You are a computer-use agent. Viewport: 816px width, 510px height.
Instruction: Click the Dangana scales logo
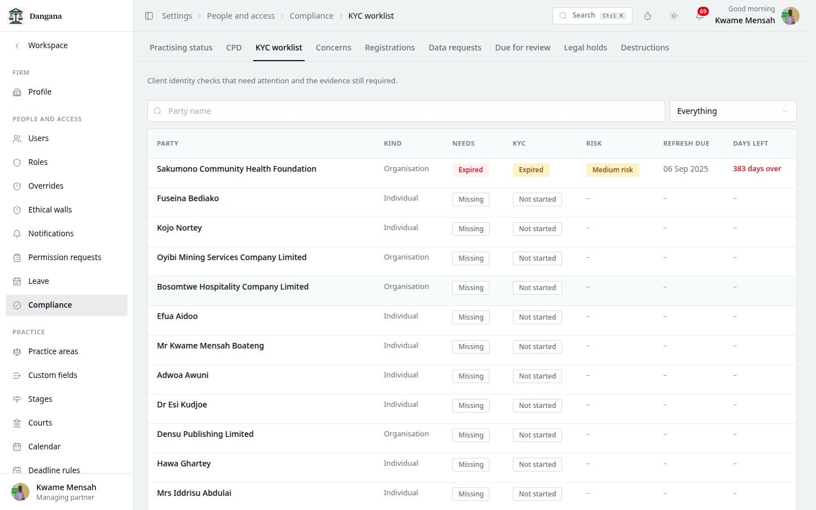(16, 16)
